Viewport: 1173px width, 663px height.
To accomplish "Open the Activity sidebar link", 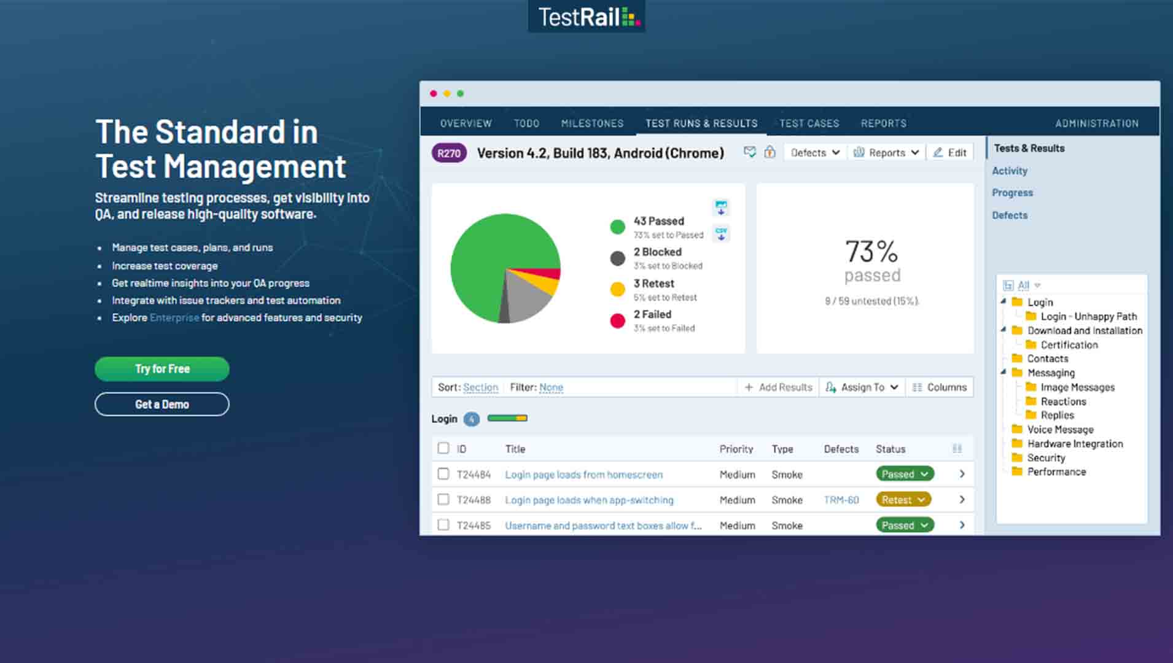I will click(x=1010, y=171).
